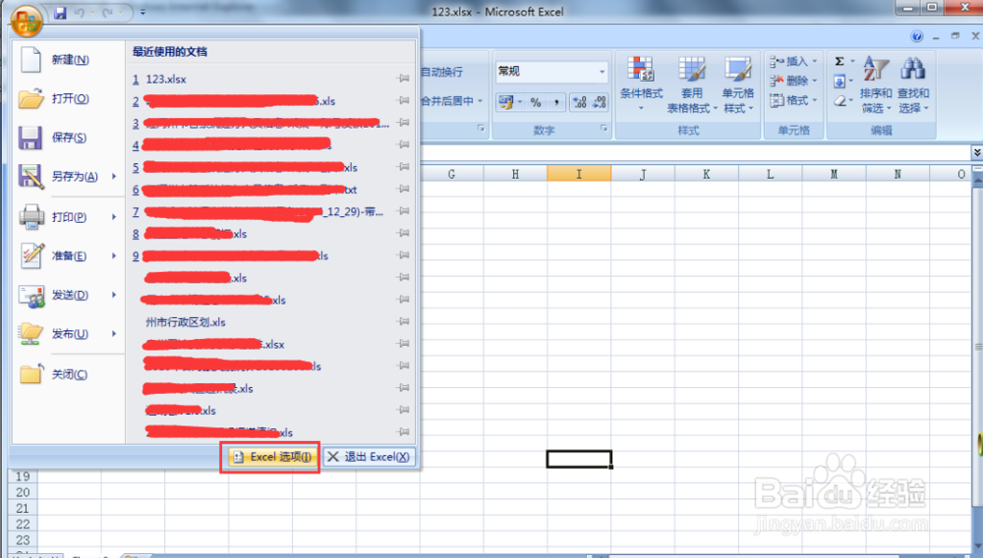Click accounting number format icon
Screen dimensions: 983x558
pyautogui.click(x=506, y=102)
